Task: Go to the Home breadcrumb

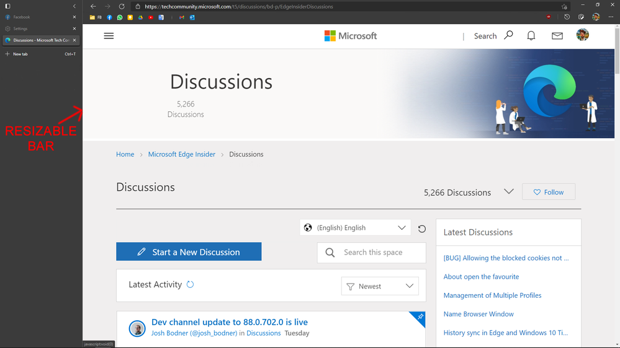Action: pyautogui.click(x=125, y=154)
